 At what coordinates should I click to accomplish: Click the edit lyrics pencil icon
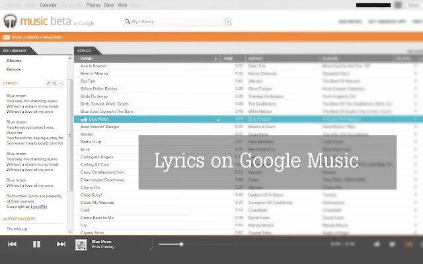(48, 83)
